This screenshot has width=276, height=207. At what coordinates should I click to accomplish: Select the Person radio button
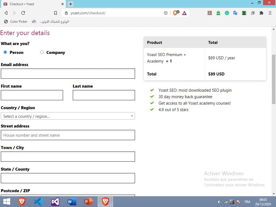5,52
